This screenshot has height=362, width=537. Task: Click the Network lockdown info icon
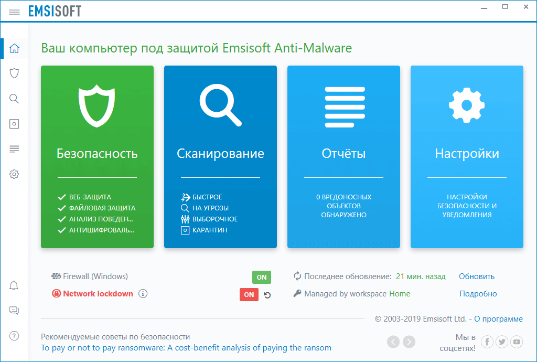pos(143,294)
